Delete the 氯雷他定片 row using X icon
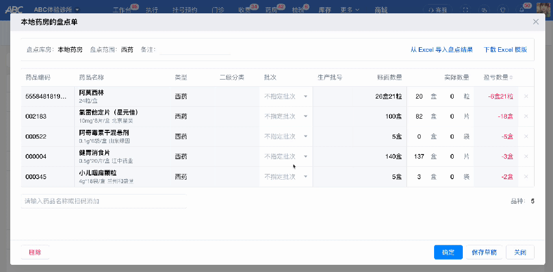 coord(526,116)
